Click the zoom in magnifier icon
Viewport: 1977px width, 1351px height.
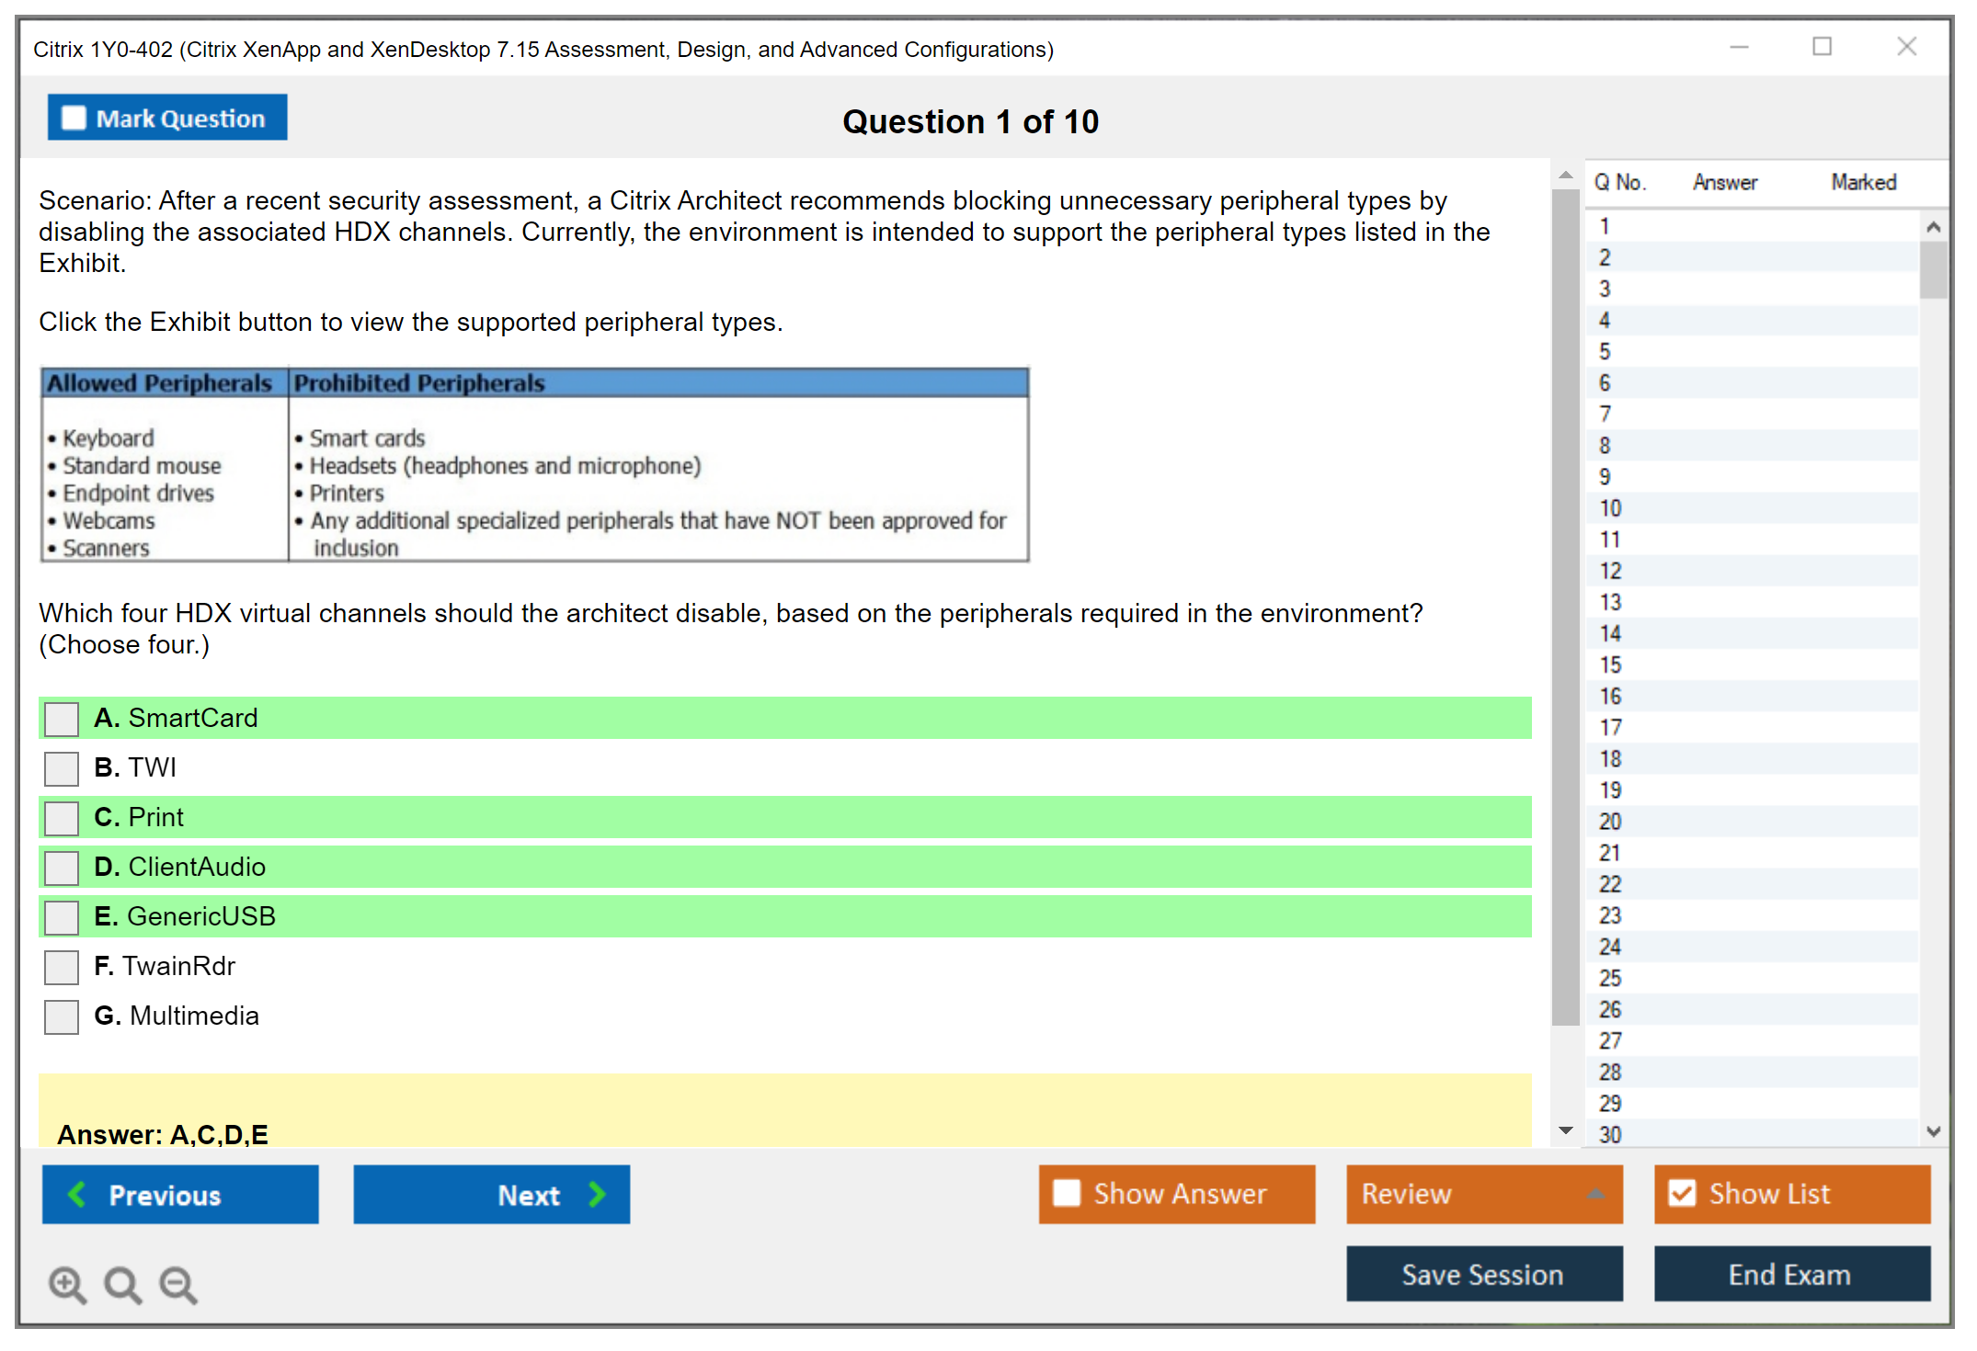pyautogui.click(x=66, y=1284)
